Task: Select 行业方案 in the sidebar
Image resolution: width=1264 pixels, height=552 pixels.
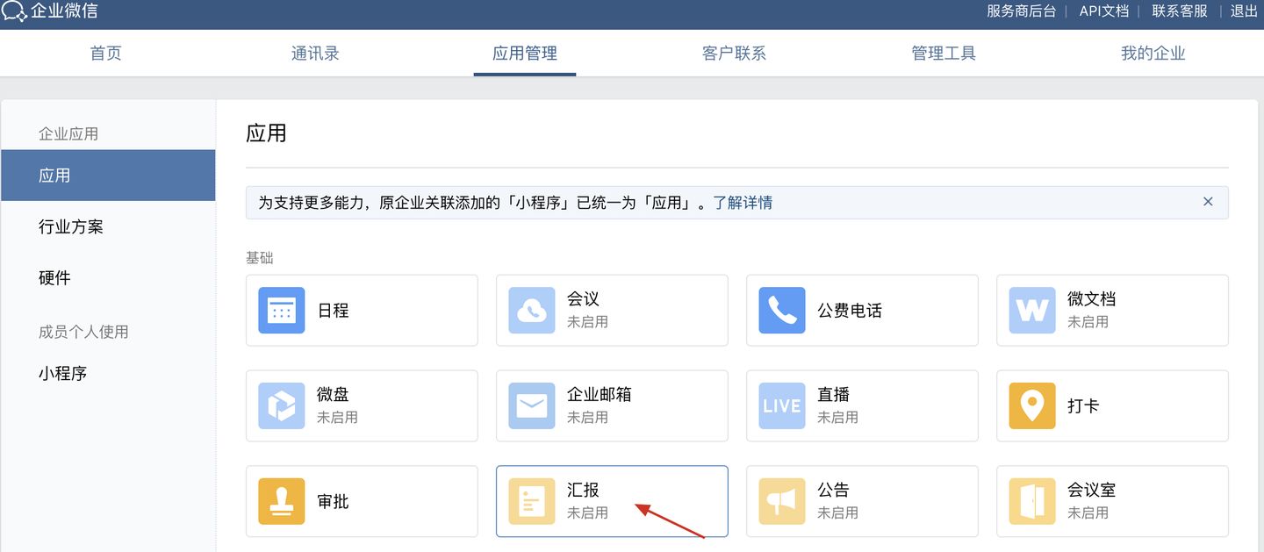Action: 71,227
